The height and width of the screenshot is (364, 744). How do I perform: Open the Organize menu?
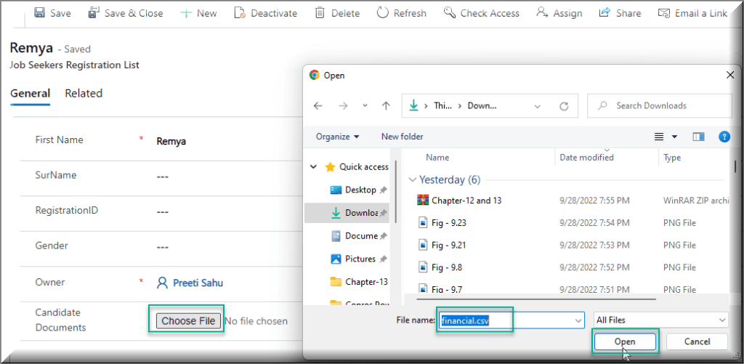click(337, 137)
